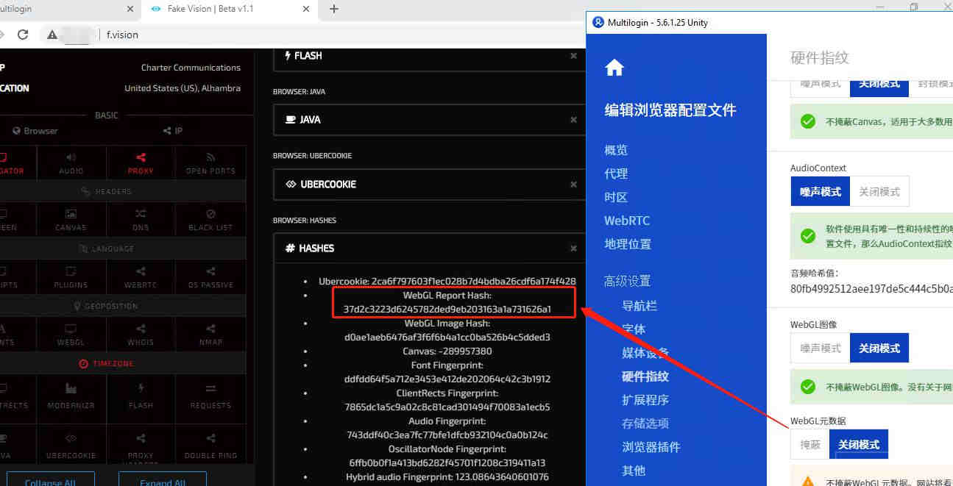Screen dimensions: 953x486
Task: Reload the f.vision page
Action: [23, 35]
